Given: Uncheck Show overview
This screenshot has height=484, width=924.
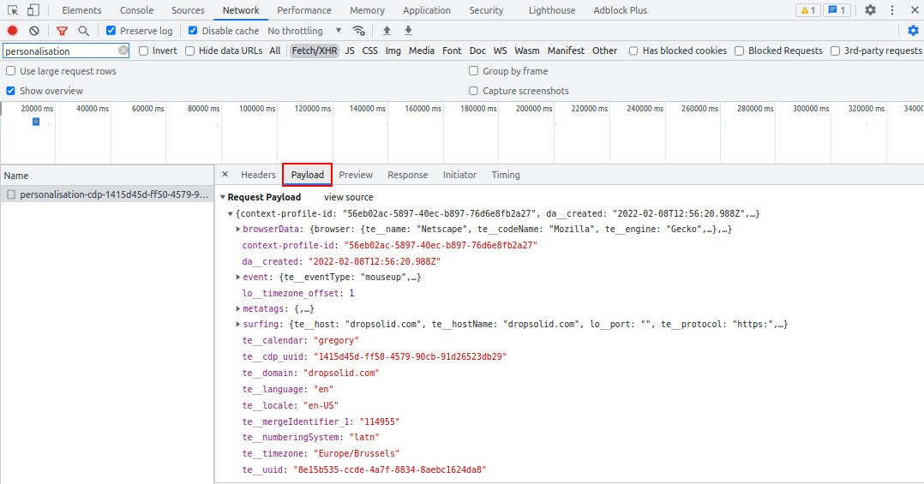Looking at the screenshot, I should point(10,91).
